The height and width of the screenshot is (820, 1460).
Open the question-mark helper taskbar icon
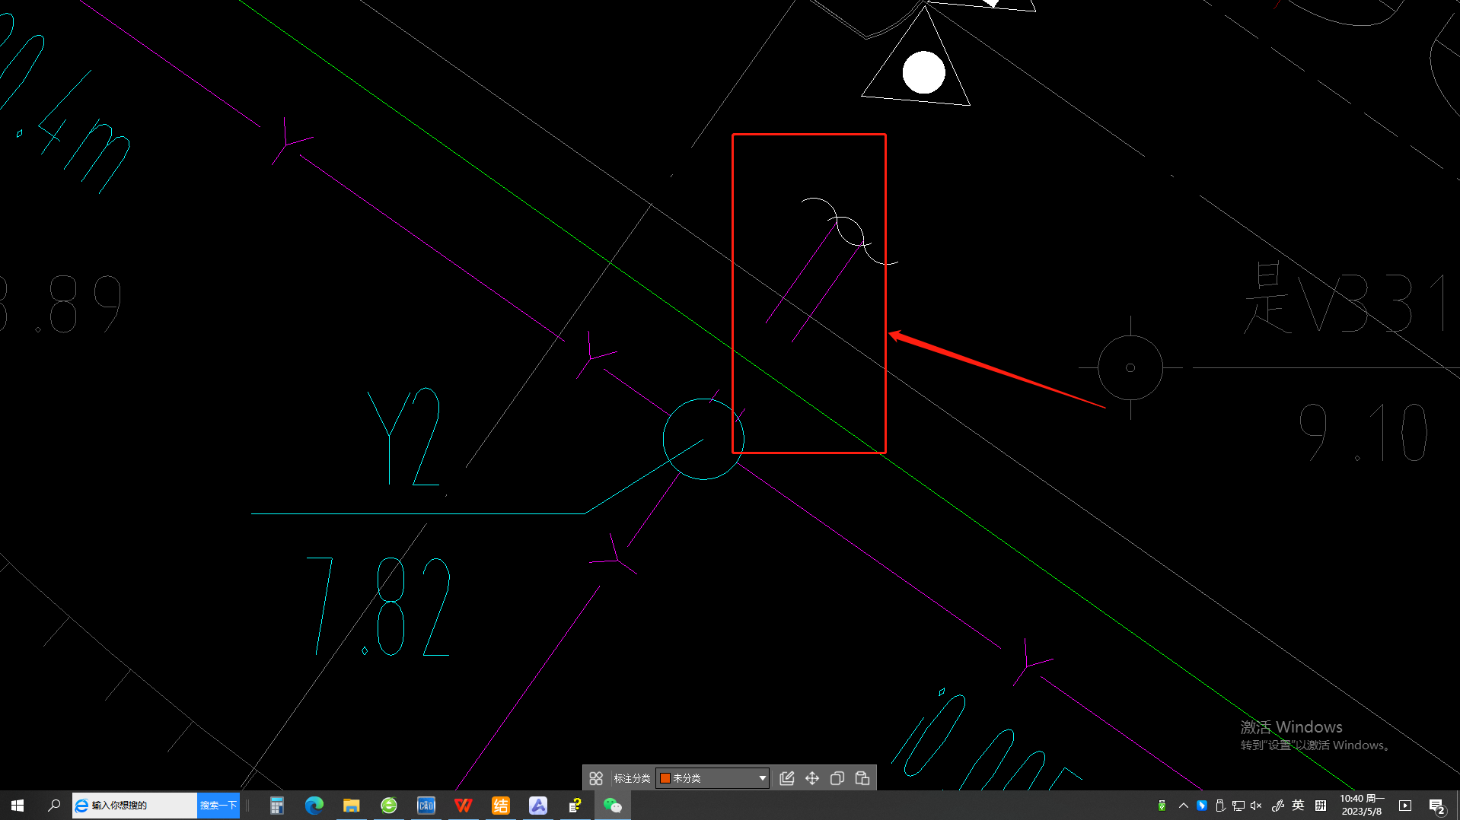575,805
